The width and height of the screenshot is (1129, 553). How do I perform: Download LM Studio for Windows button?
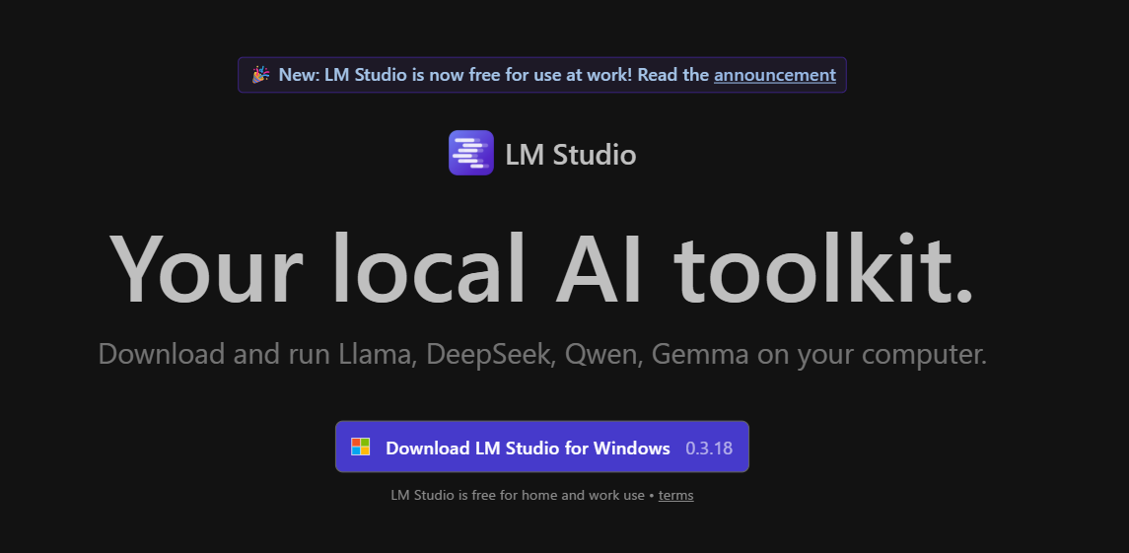pos(542,447)
